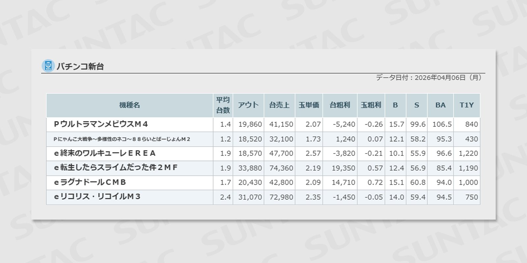This screenshot has height=263, width=527.
Task: Select the 玉単価 column header
Action: click(x=309, y=105)
